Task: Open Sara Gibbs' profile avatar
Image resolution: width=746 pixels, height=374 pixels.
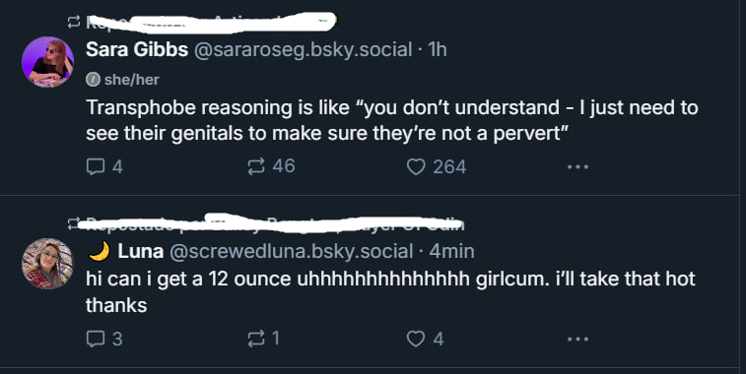Action: point(47,62)
